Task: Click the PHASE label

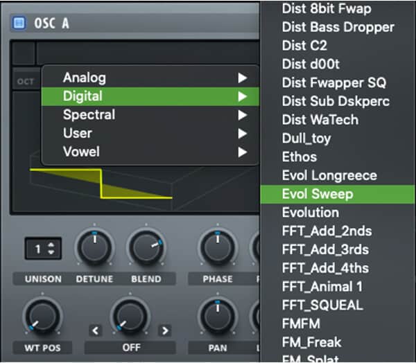Action: tap(218, 279)
